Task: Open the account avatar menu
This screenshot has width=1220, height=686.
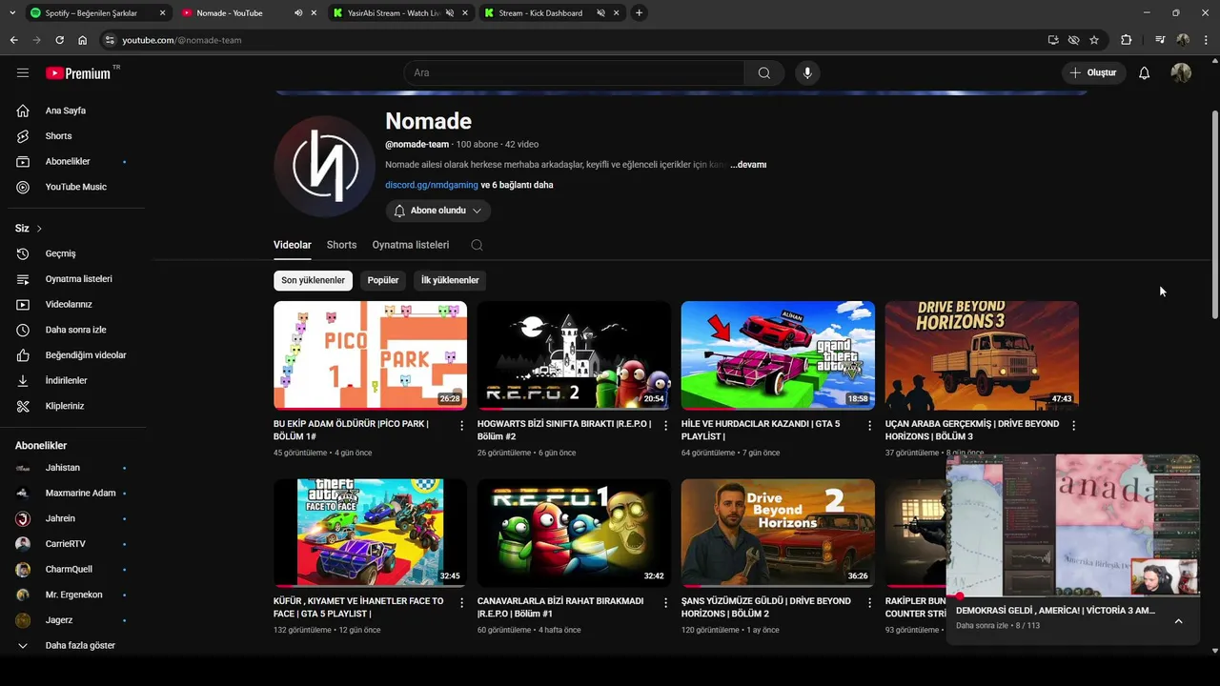Action: (x=1181, y=73)
